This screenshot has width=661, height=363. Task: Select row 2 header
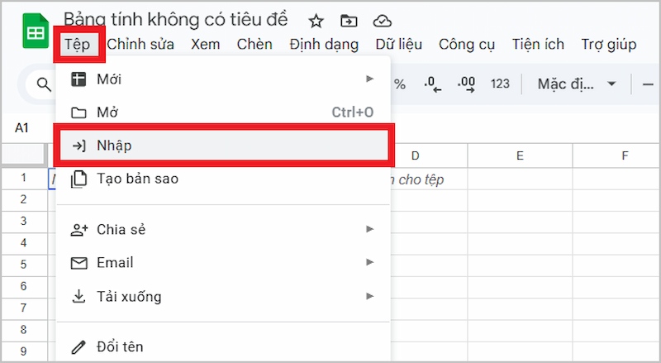(24, 199)
